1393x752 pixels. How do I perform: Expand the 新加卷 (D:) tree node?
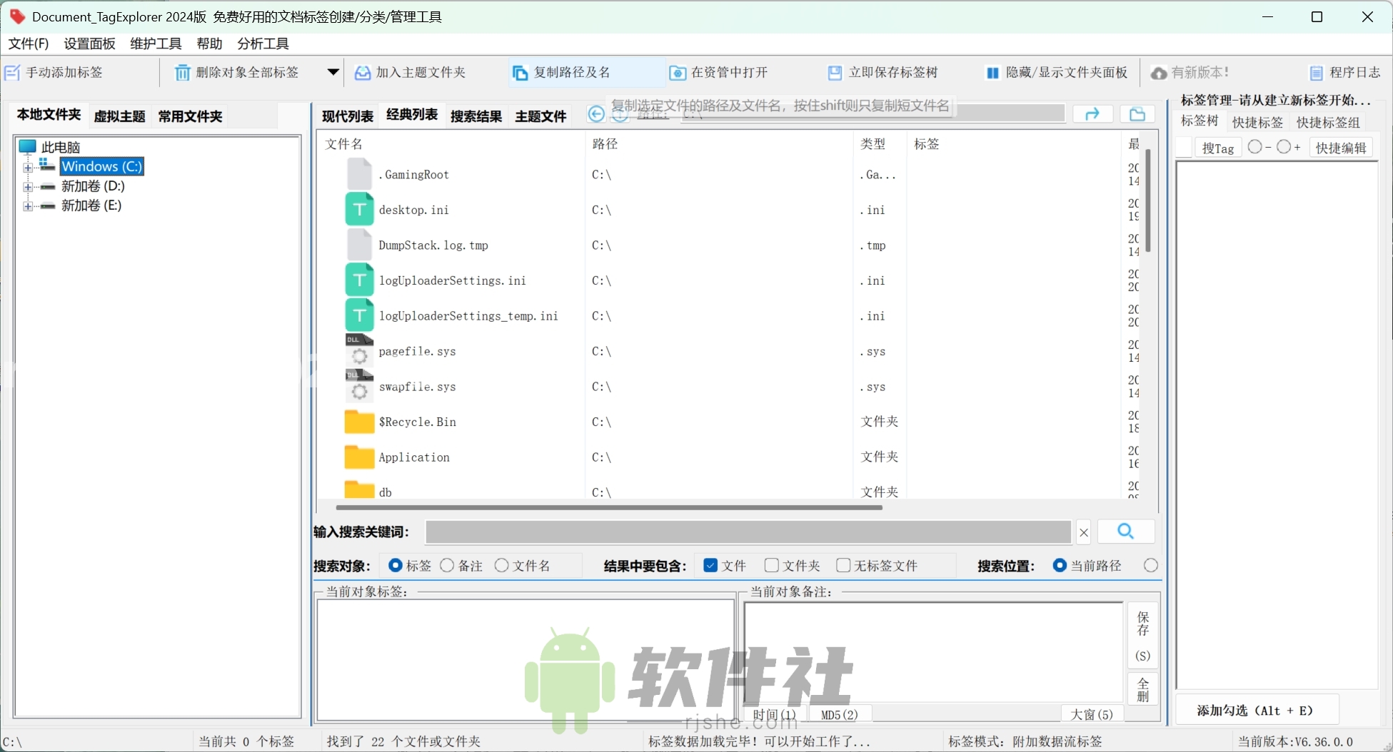(29, 186)
